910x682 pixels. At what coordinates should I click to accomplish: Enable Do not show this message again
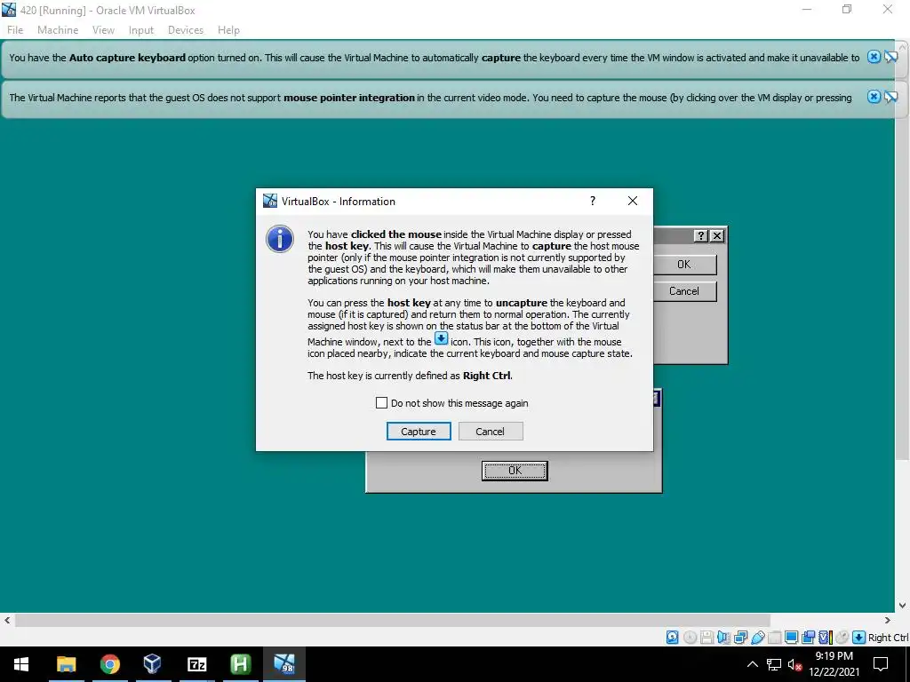(381, 402)
